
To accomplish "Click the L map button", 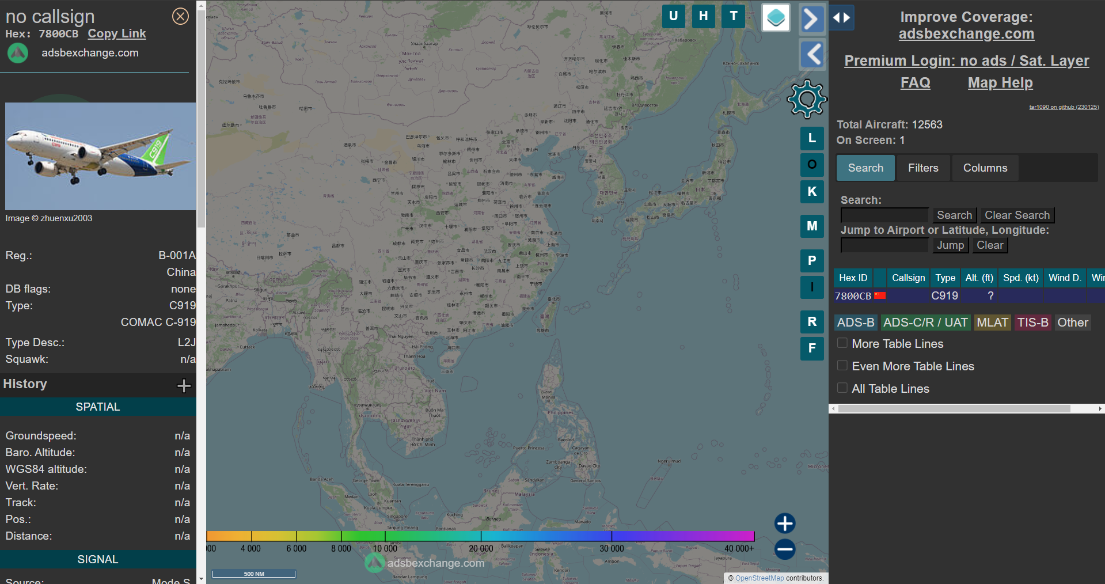I will (812, 138).
